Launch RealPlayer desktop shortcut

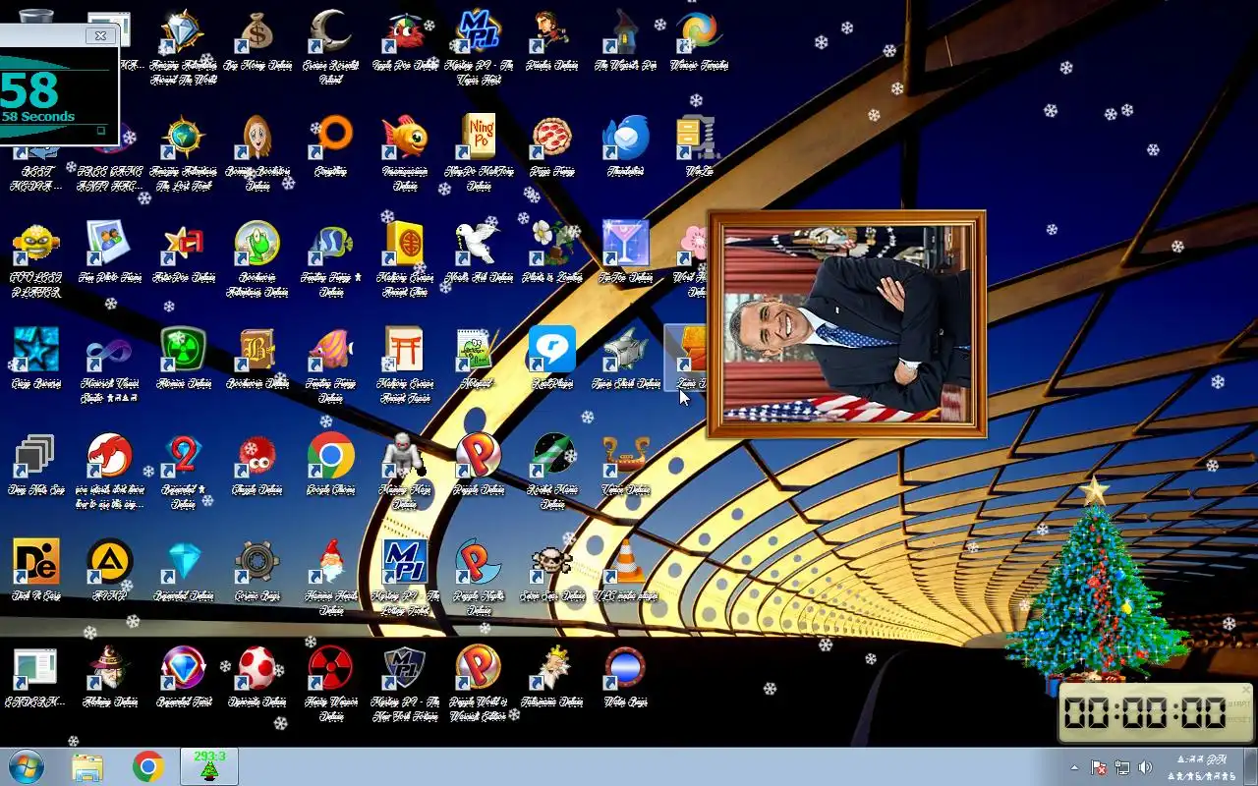click(552, 350)
